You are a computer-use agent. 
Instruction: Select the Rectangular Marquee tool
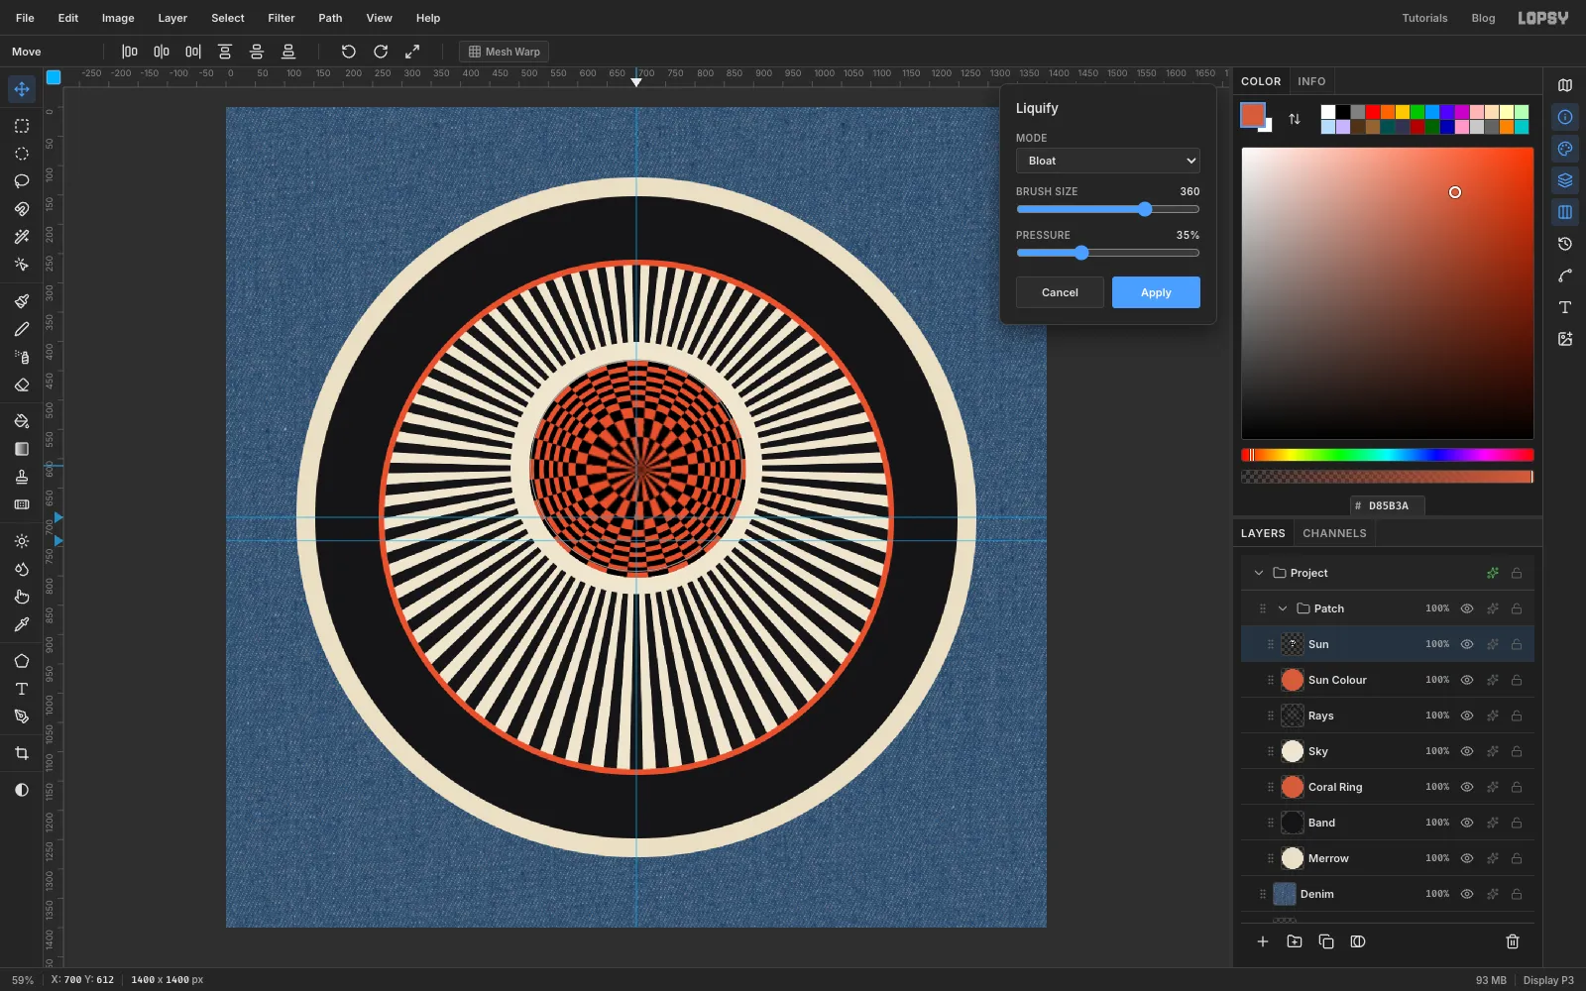coord(22,126)
